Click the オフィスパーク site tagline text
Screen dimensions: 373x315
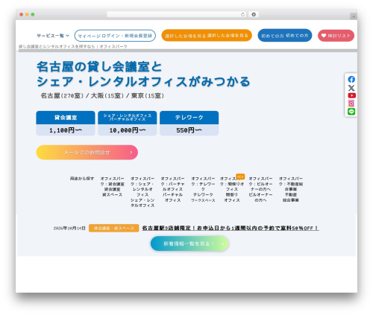click(x=73, y=46)
